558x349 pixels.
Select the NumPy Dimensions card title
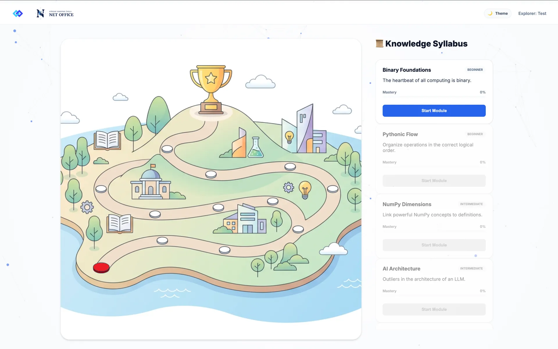click(x=407, y=204)
